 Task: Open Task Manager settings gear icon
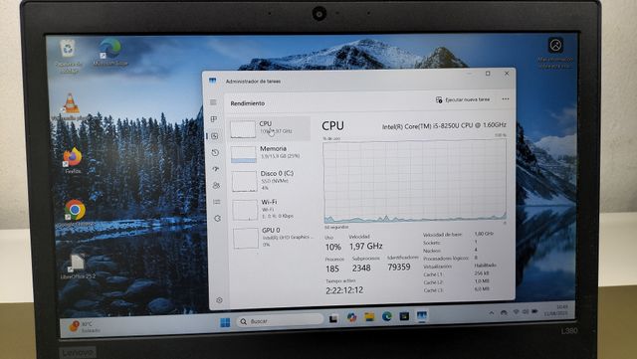tap(219, 300)
